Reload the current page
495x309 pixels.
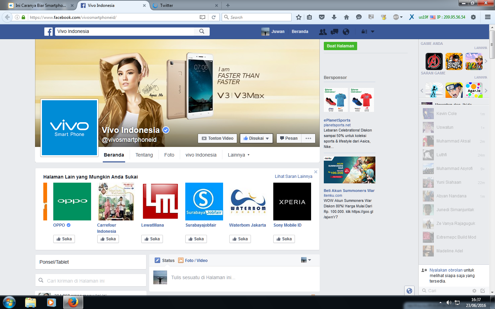coord(213,17)
